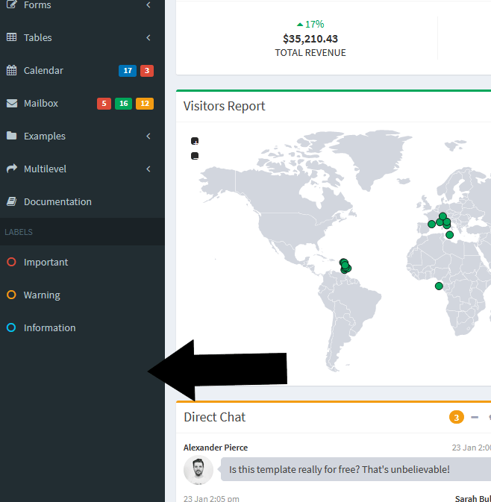491x502 pixels.
Task: Open the Tables menu item
Action: tap(82, 37)
